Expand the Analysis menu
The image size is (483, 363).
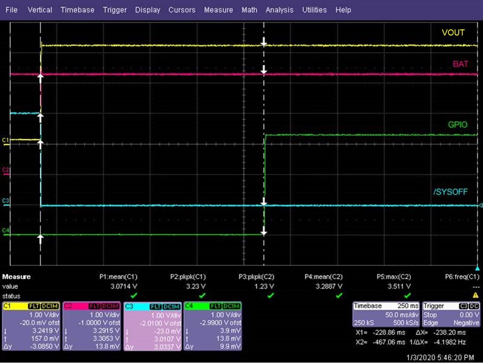[279, 10]
